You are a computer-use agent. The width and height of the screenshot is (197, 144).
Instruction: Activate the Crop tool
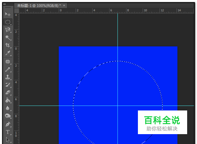tap(7, 45)
